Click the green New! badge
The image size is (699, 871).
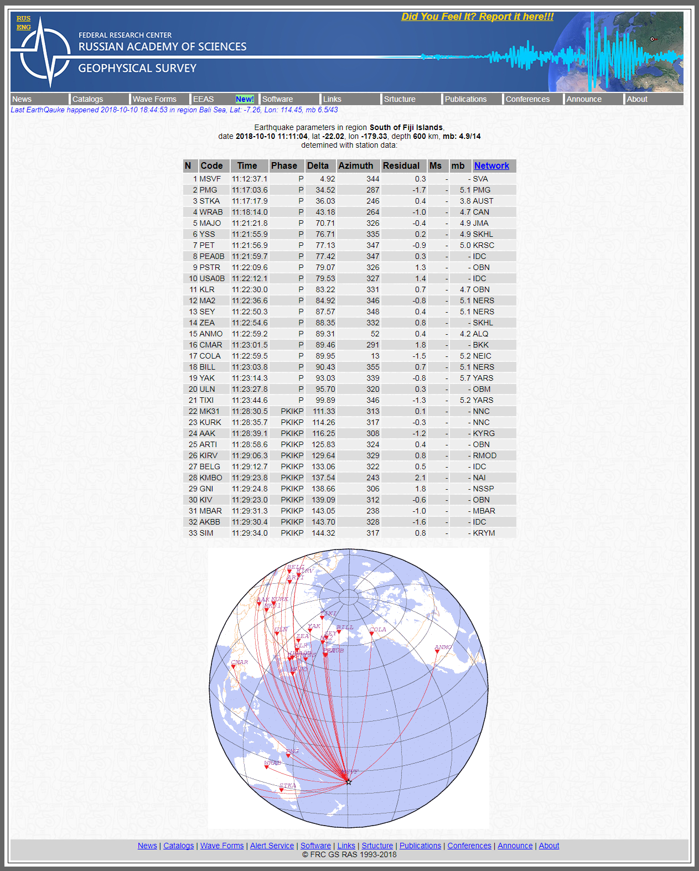click(245, 99)
